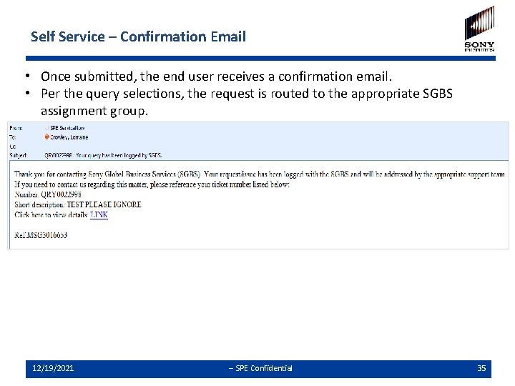Viewport: 515px width, 386px height.
Task: Click the footer date 12/19/2021
Action: pyautogui.click(x=53, y=368)
